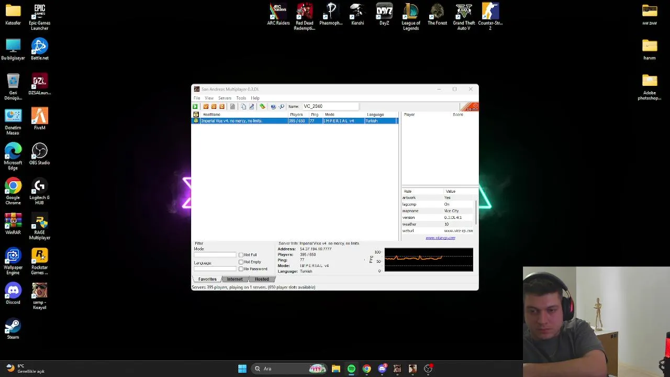Click the Mode filter input field
670x377 pixels.
[x=215, y=254]
